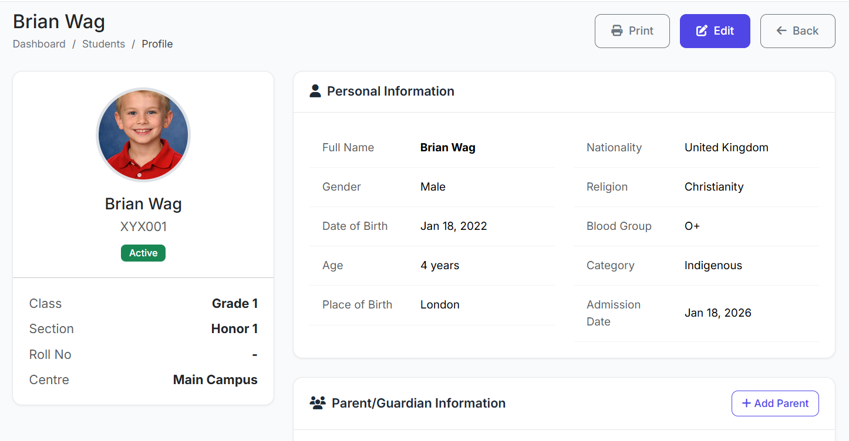The height and width of the screenshot is (441, 849).
Task: Click the Profile breadcrumb item
Action: click(x=157, y=44)
